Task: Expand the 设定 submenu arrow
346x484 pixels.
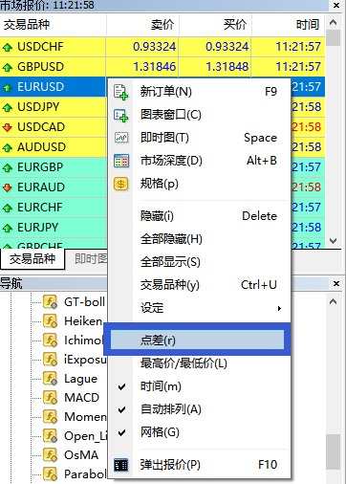Action: 279,308
